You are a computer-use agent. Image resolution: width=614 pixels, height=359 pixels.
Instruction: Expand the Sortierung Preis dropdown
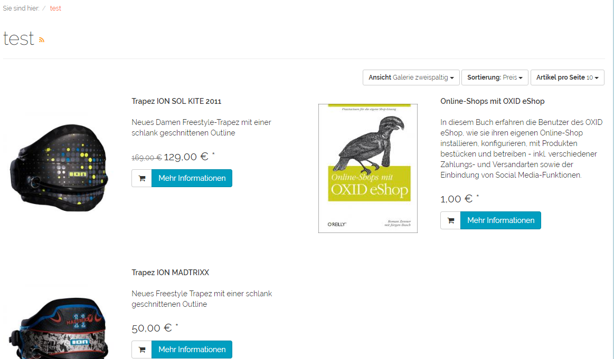pyautogui.click(x=495, y=77)
